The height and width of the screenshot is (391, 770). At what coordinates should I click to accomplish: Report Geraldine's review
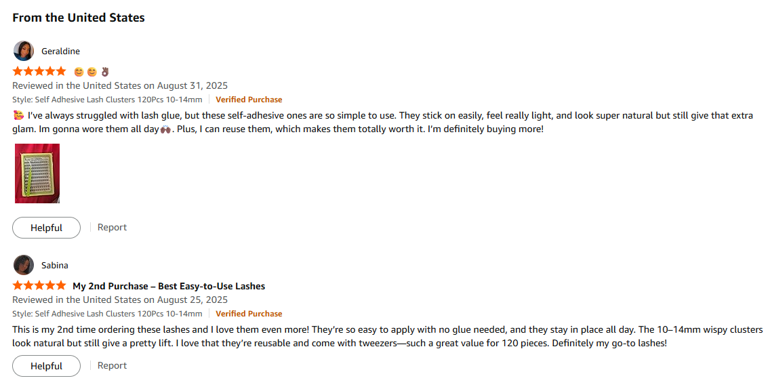[112, 228]
